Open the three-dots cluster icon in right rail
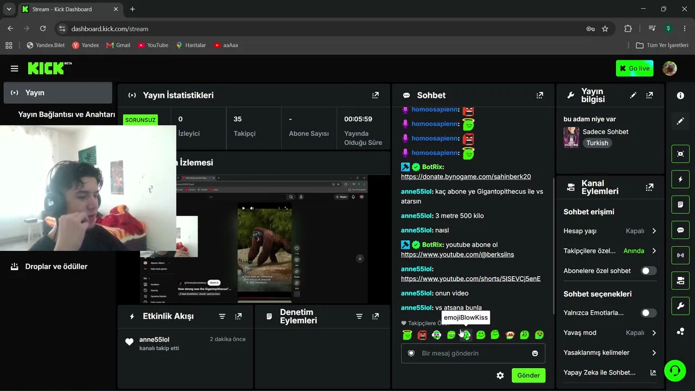The image size is (695, 391). 680,332
